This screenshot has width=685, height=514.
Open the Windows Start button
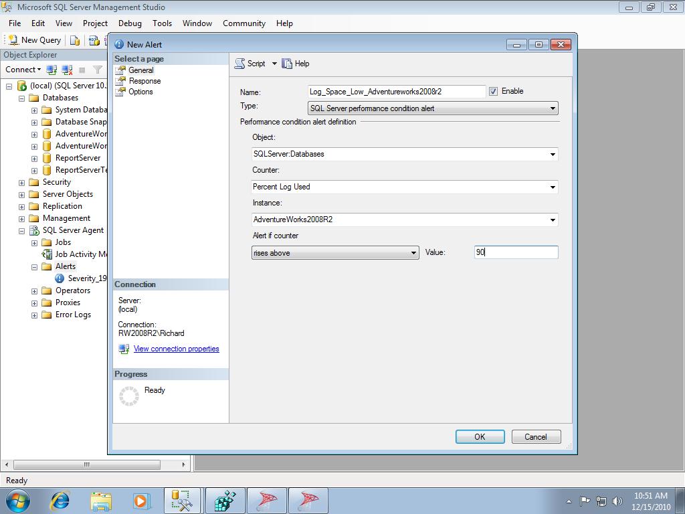coord(18,501)
